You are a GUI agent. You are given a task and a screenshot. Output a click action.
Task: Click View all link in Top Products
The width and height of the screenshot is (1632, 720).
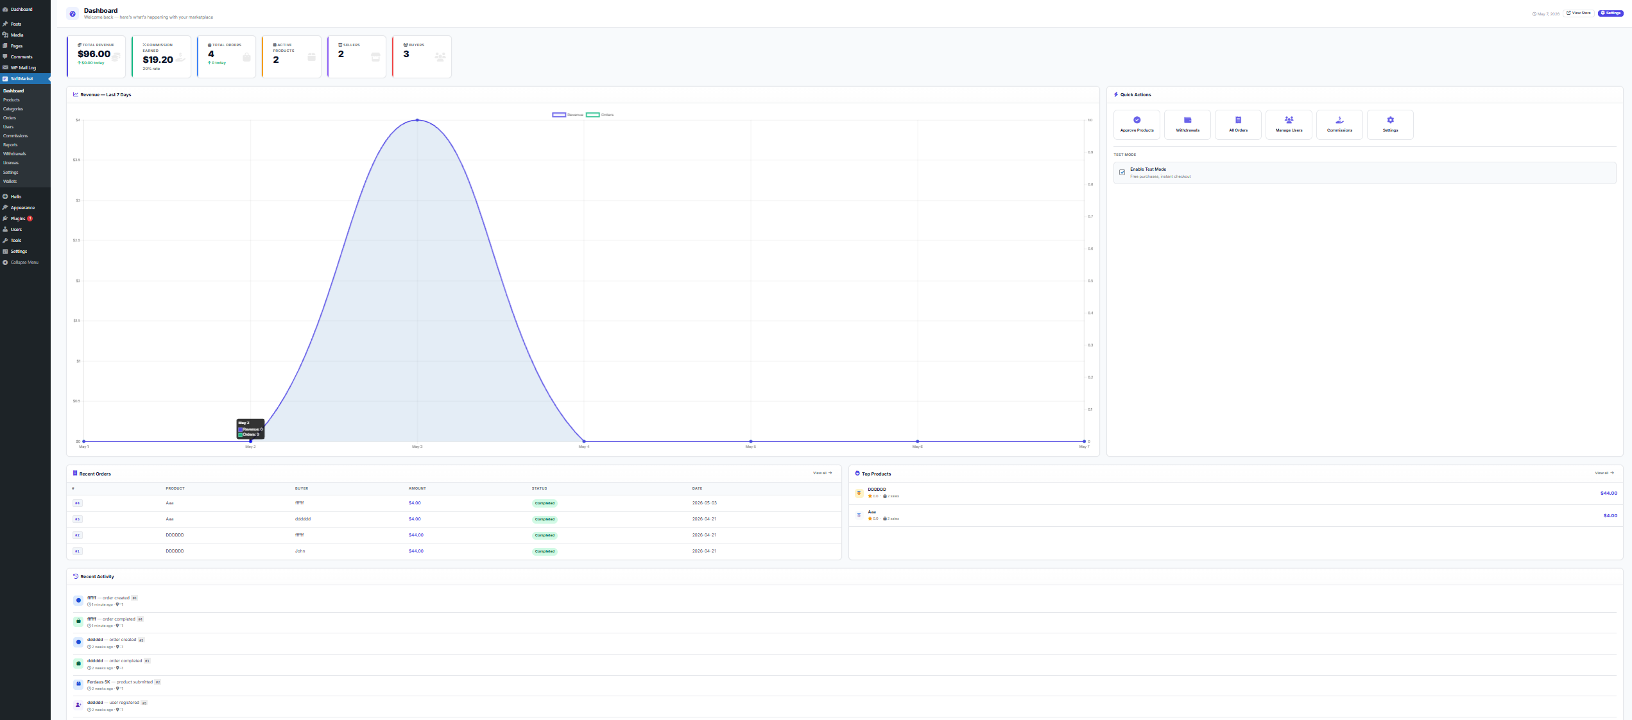(x=1604, y=473)
